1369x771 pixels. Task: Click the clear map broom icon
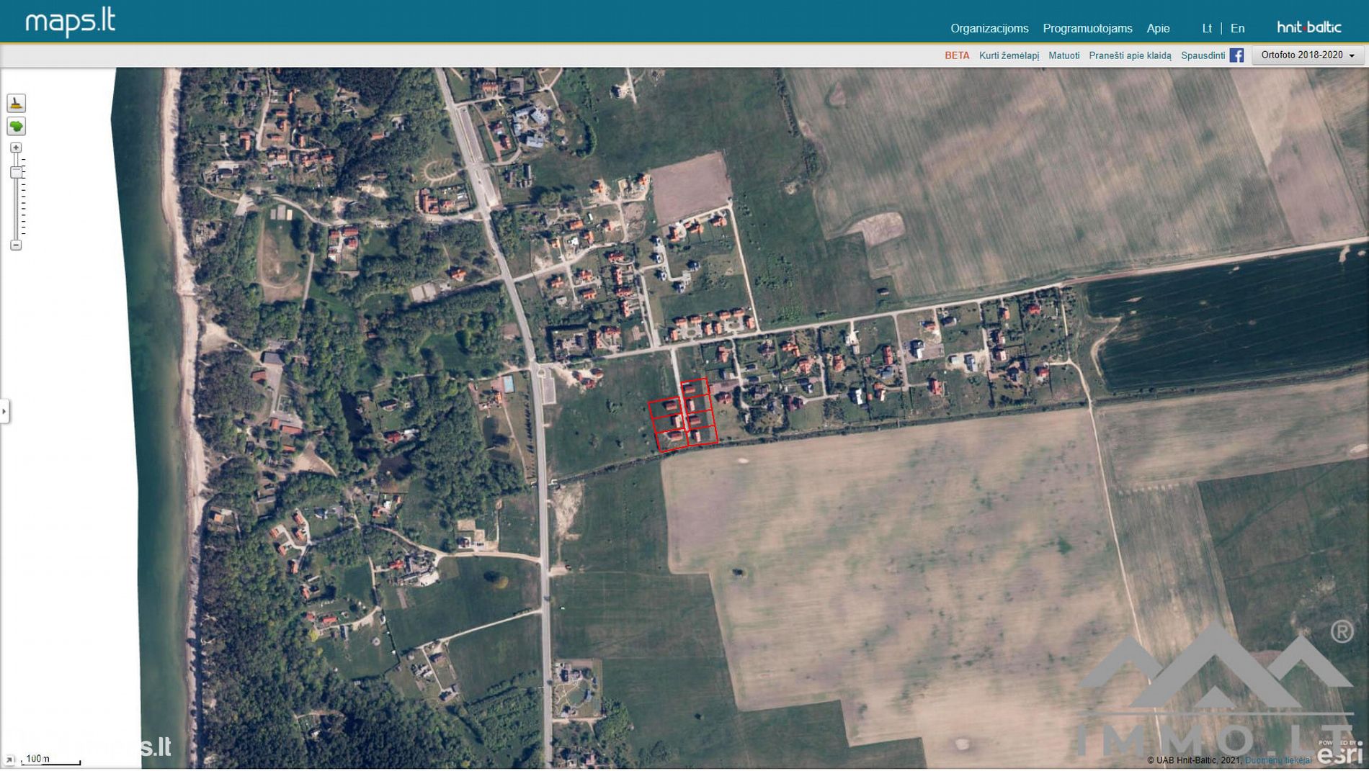[x=16, y=103]
